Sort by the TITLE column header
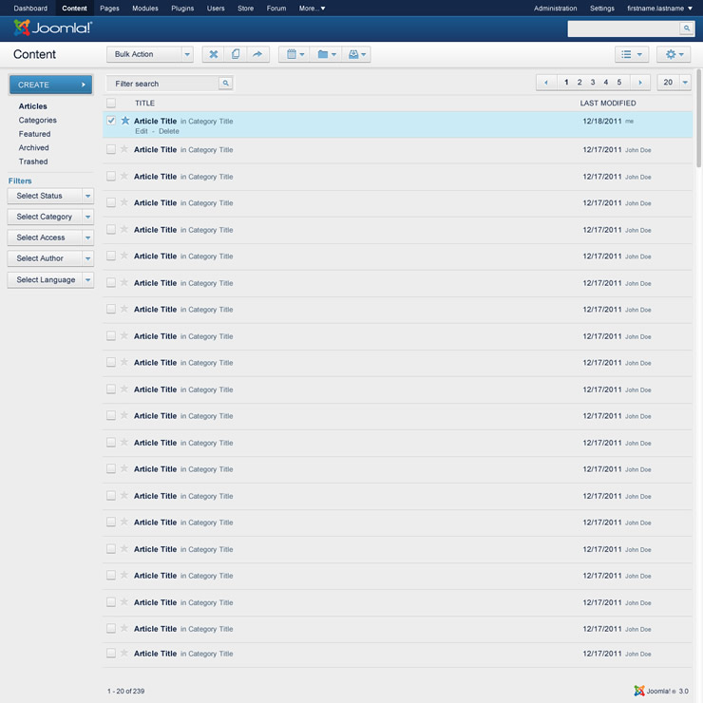Image resolution: width=703 pixels, height=703 pixels. tap(144, 104)
